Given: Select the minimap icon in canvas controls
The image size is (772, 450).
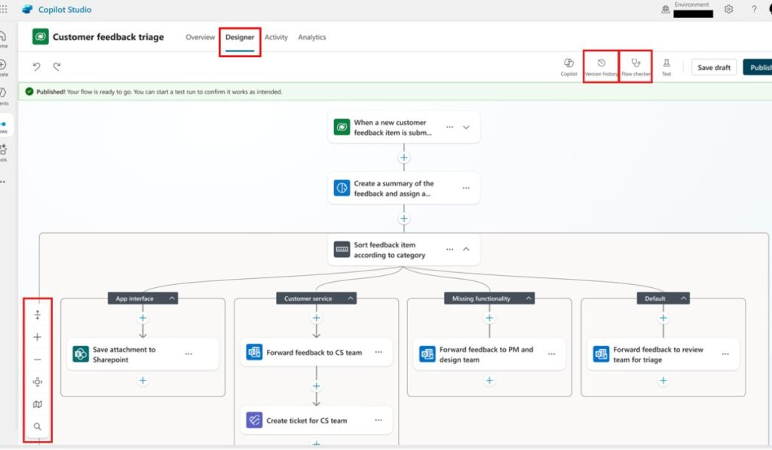Looking at the screenshot, I should pos(37,405).
